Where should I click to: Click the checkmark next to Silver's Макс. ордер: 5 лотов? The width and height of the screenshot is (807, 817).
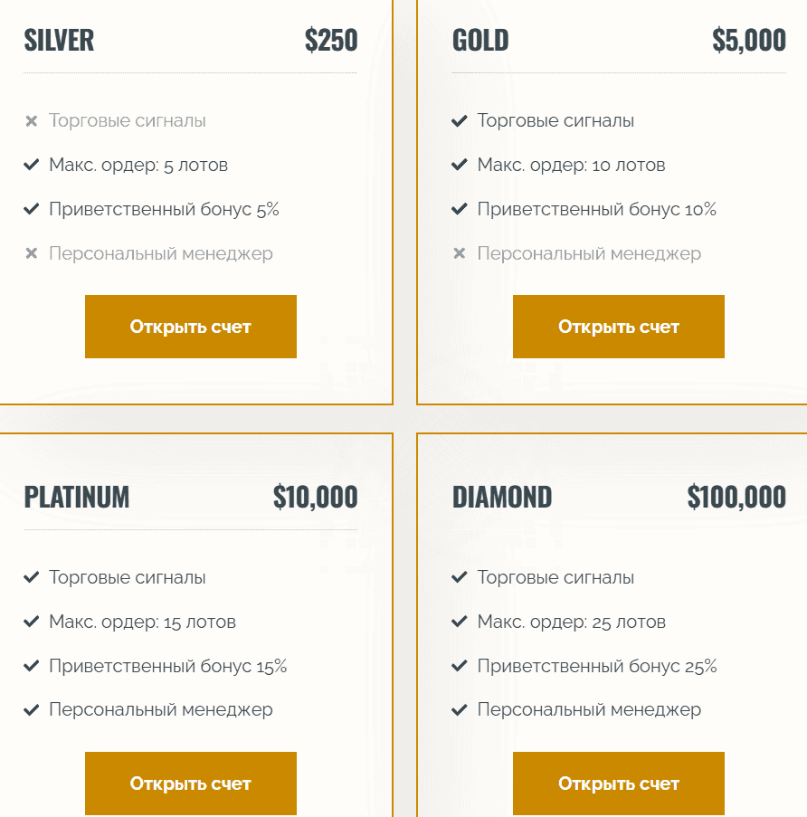[x=32, y=165]
